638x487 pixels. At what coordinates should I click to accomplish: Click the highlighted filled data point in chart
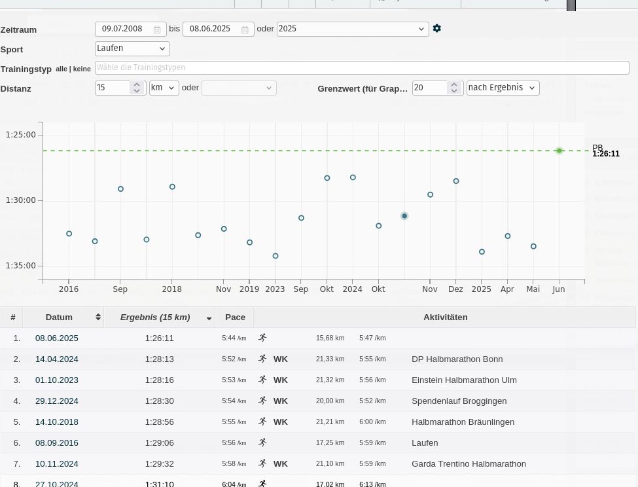pyautogui.click(x=404, y=216)
